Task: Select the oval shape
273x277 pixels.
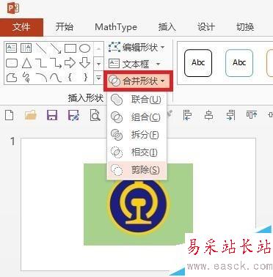Action: pos(85,48)
